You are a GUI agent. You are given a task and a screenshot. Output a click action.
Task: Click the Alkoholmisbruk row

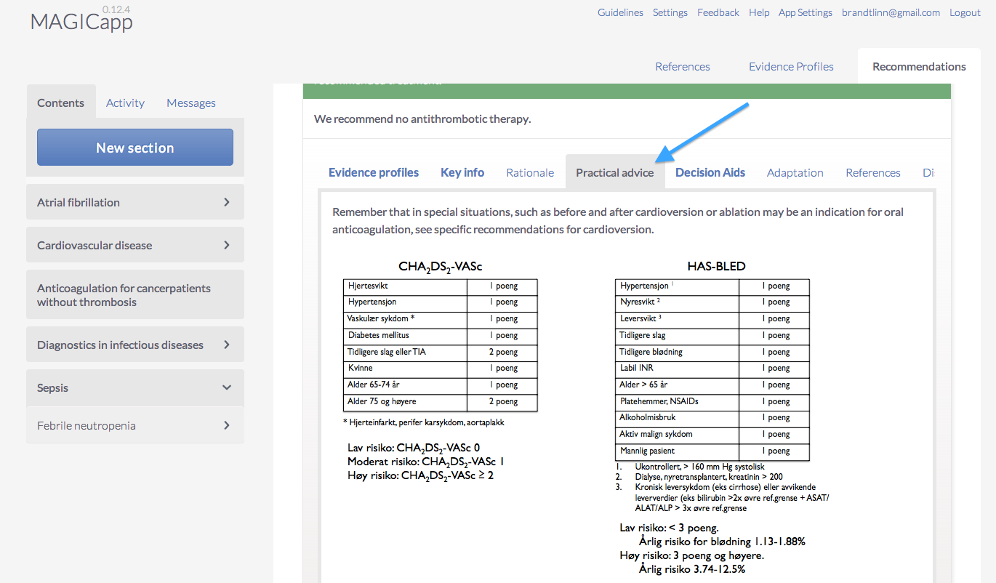coord(712,418)
